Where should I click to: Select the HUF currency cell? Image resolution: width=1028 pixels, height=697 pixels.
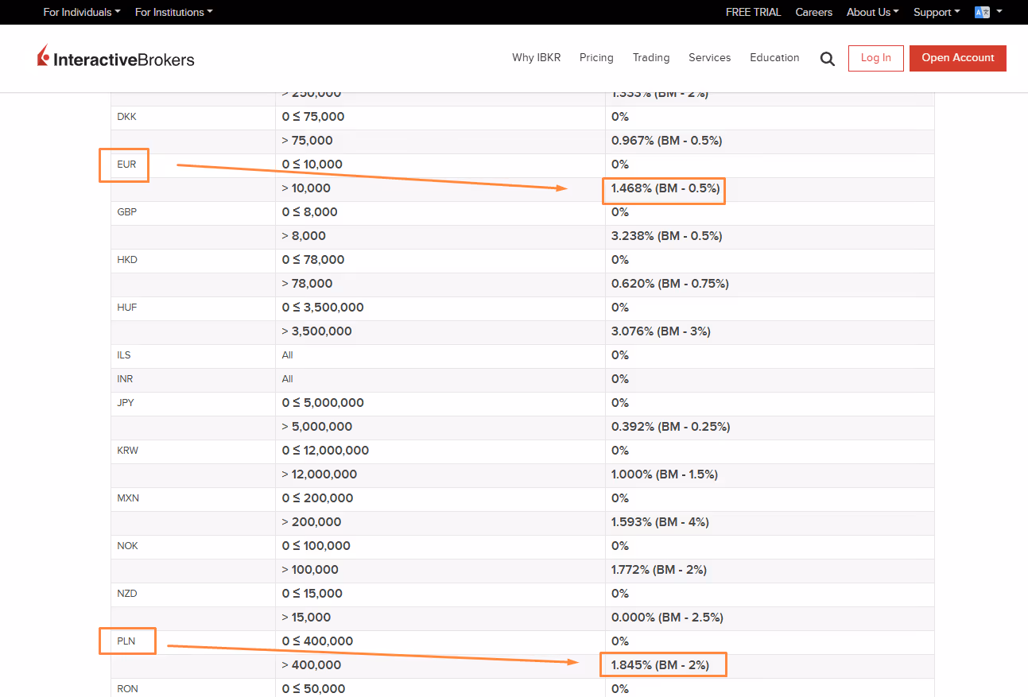(x=193, y=308)
